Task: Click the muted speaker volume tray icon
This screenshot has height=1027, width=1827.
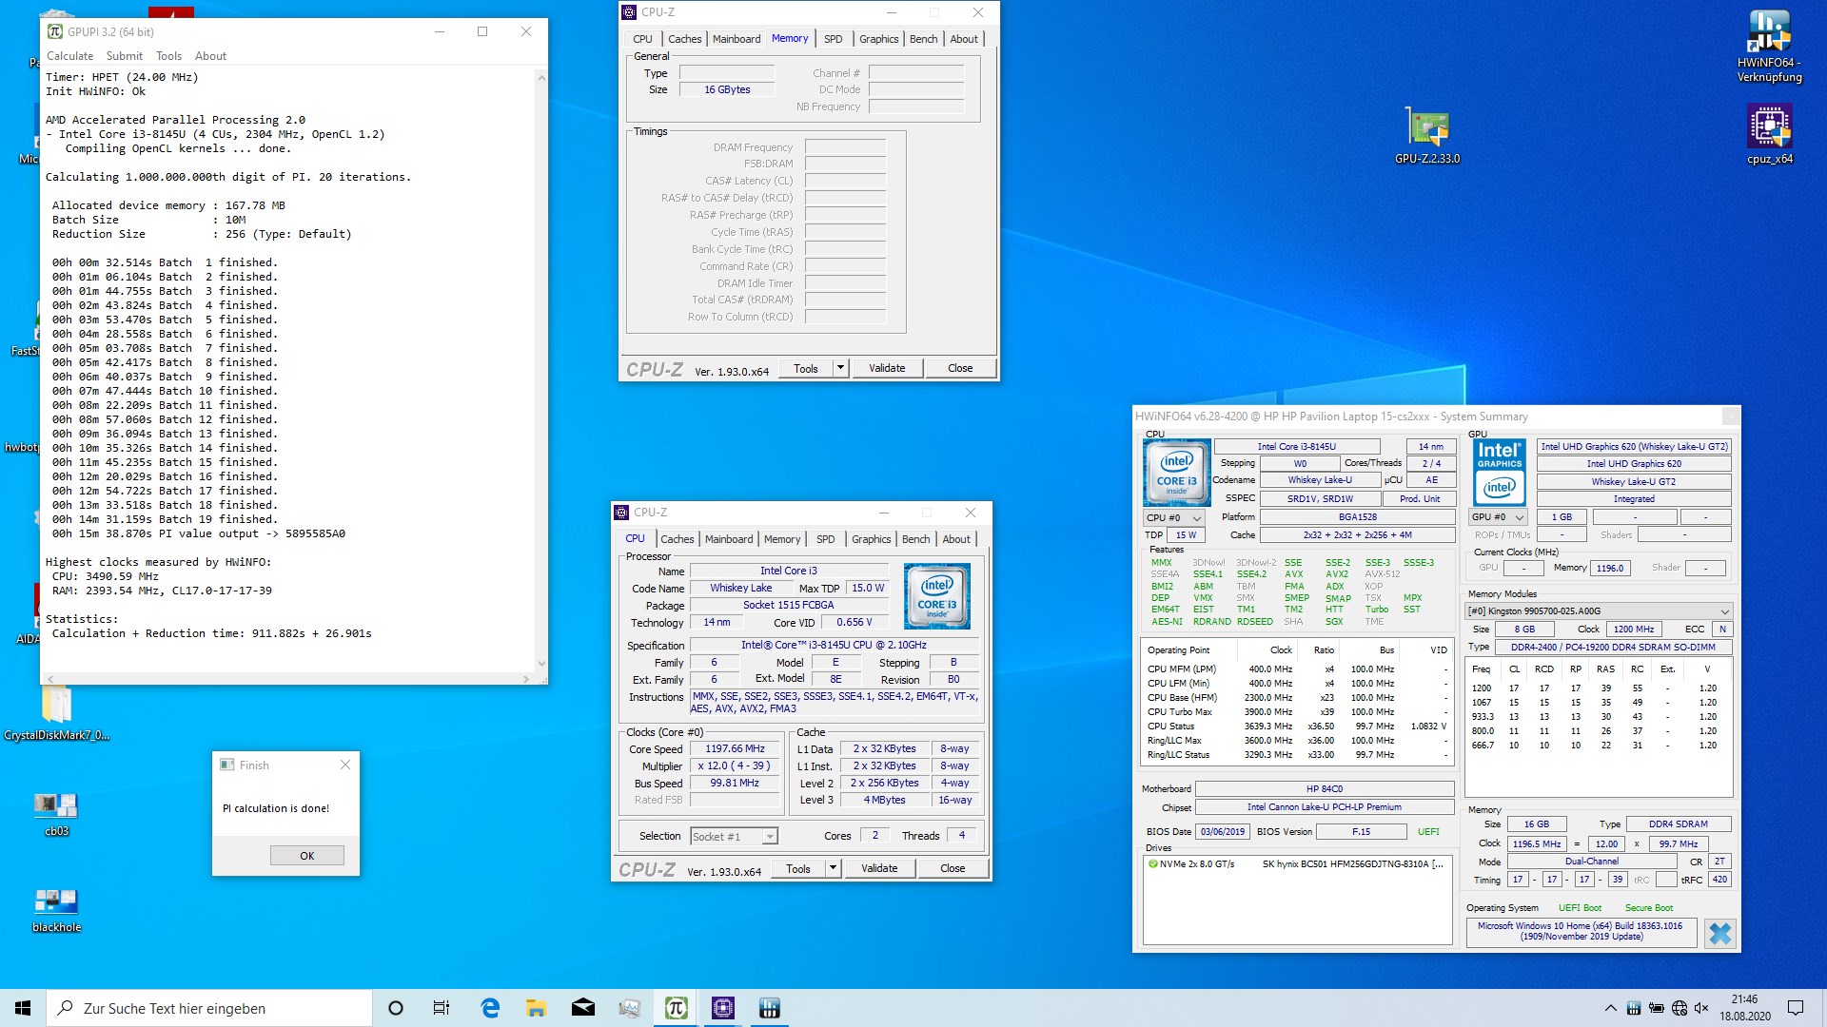Action: point(1701,1008)
